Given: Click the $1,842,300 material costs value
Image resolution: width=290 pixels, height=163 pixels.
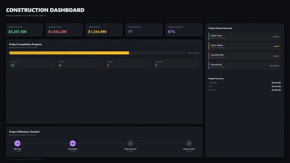Looking at the screenshot, I should click(57, 32).
